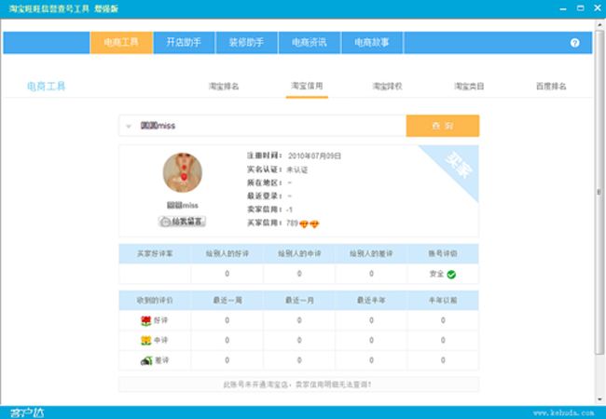Expand the username history dropdown arrow

[x=129, y=126]
